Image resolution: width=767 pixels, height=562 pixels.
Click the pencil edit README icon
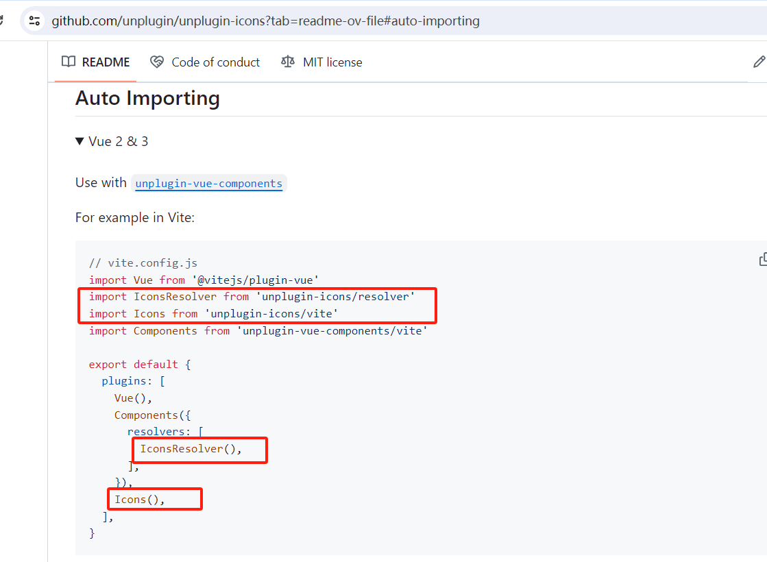point(759,62)
